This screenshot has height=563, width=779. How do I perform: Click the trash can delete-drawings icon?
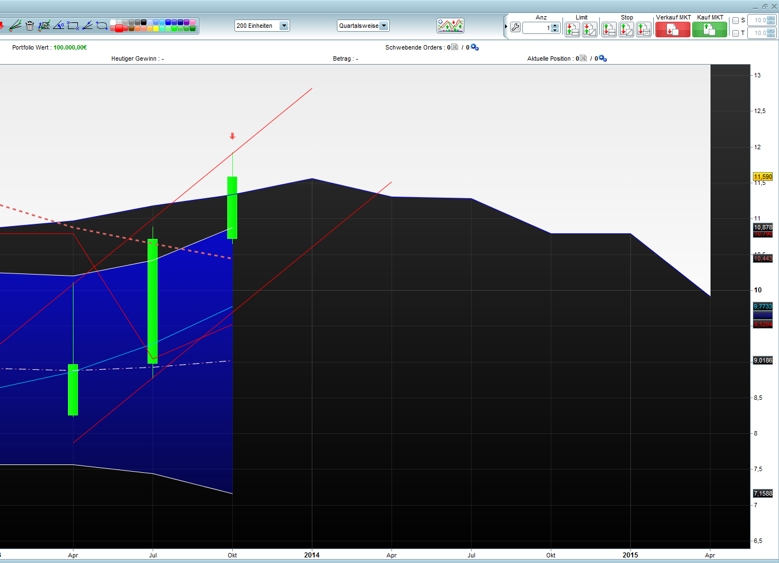30,26
